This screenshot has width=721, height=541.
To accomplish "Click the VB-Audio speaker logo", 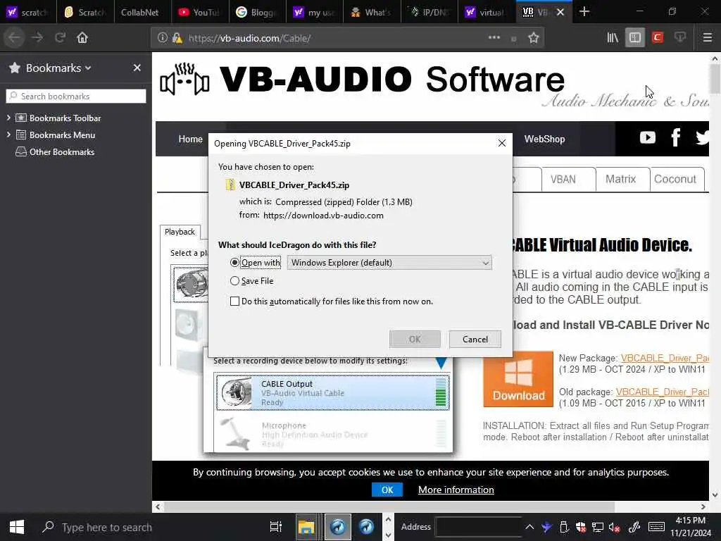I will click(185, 79).
